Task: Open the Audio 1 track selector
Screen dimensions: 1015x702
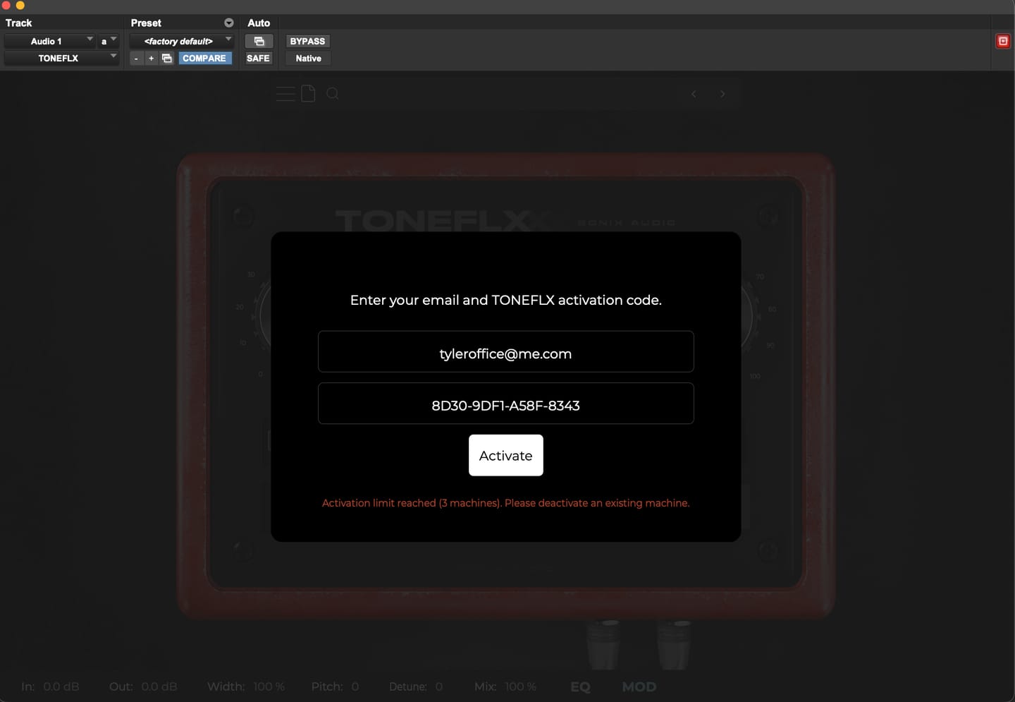Action: (50, 41)
